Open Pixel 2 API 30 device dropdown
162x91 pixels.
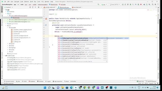tap(115, 5)
